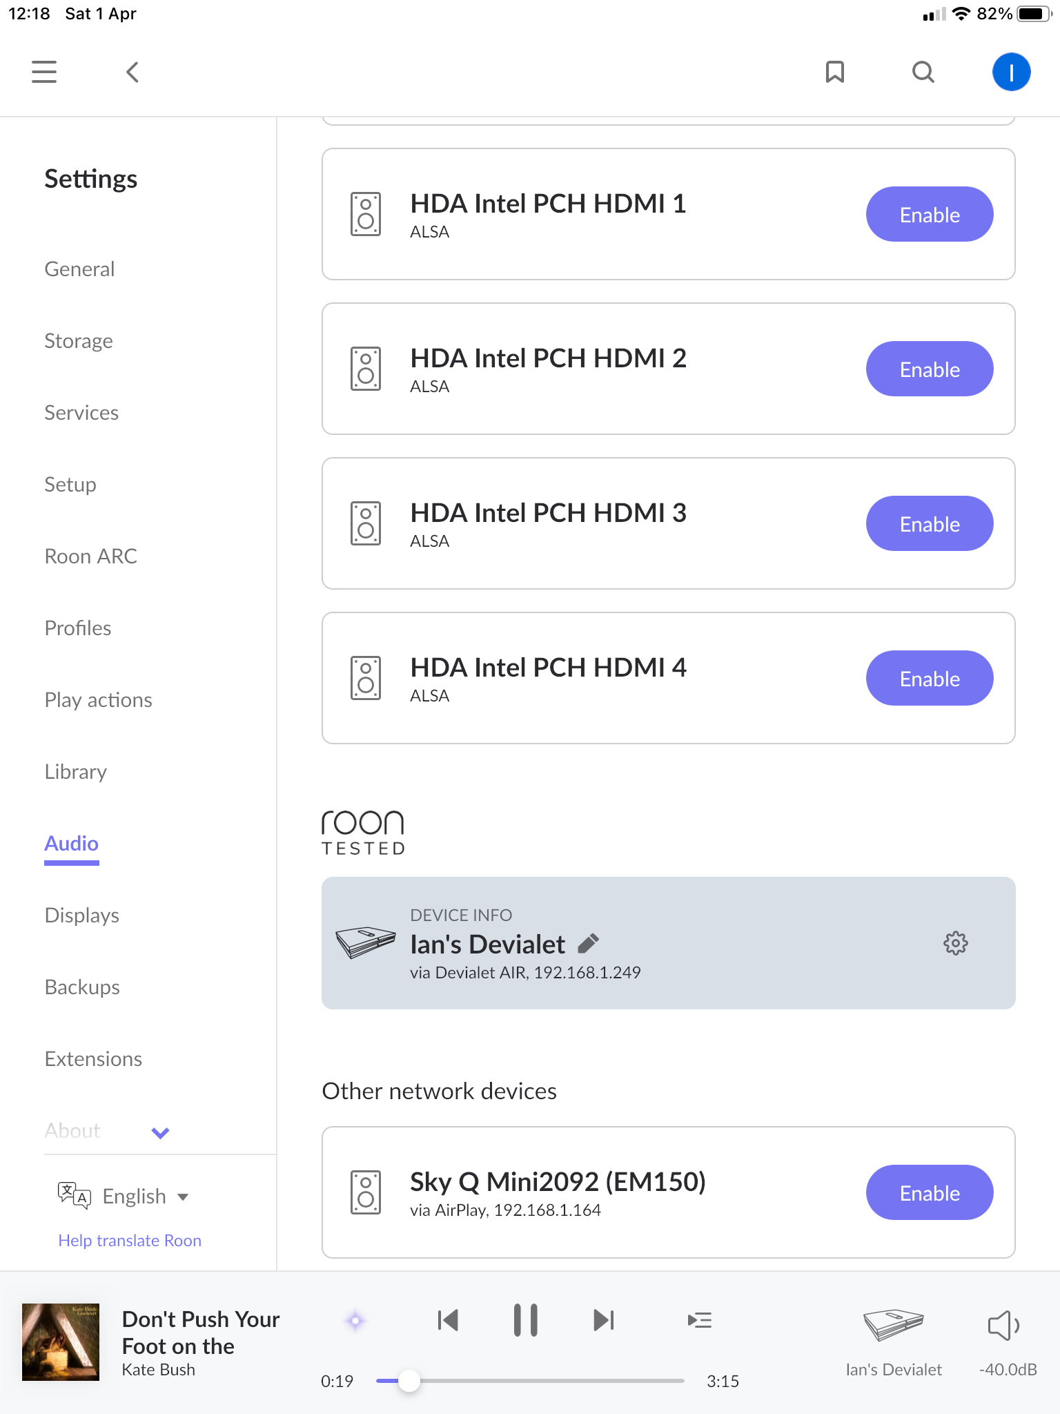Viewport: 1060px width, 1414px height.
Task: Rename Ian's Devialet with pencil icon
Action: (588, 943)
